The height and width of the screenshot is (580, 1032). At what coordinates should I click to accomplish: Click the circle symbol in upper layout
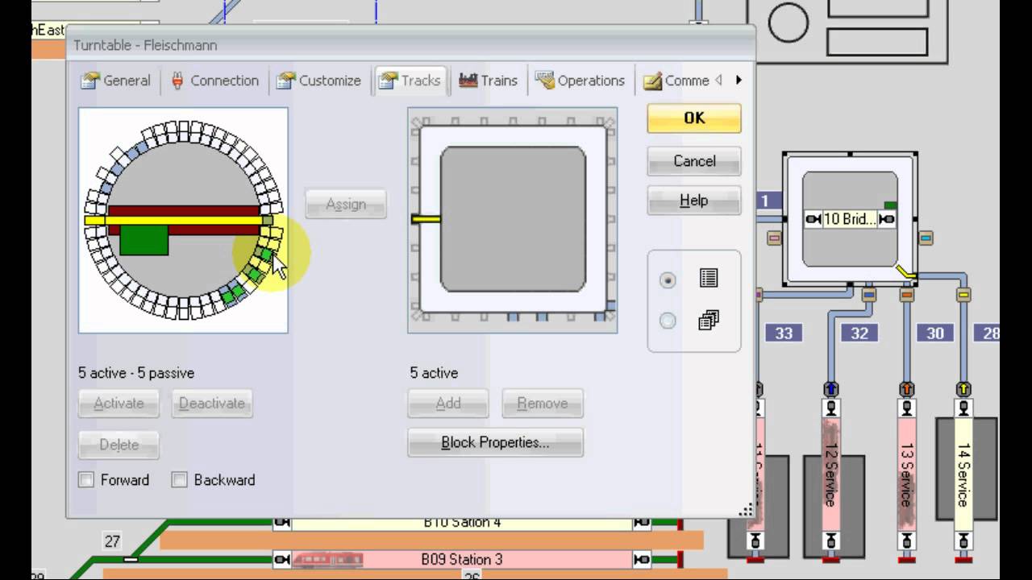point(788,23)
